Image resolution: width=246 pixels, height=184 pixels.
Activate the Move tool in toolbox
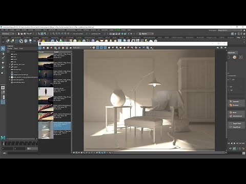3,63
